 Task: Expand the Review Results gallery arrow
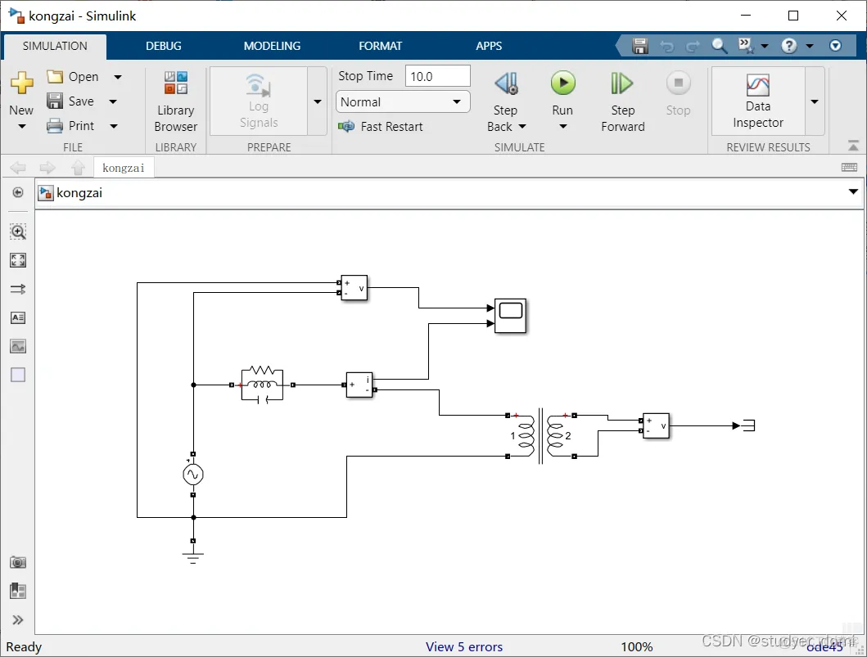(815, 101)
